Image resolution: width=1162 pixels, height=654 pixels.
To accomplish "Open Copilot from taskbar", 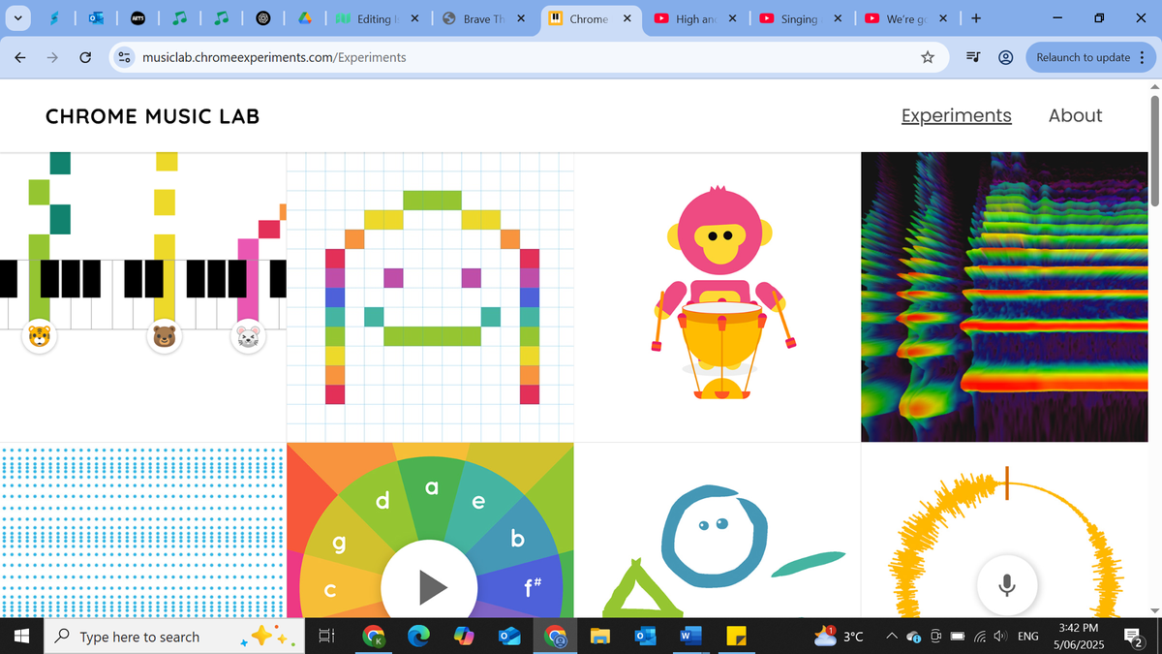I will pyautogui.click(x=464, y=637).
